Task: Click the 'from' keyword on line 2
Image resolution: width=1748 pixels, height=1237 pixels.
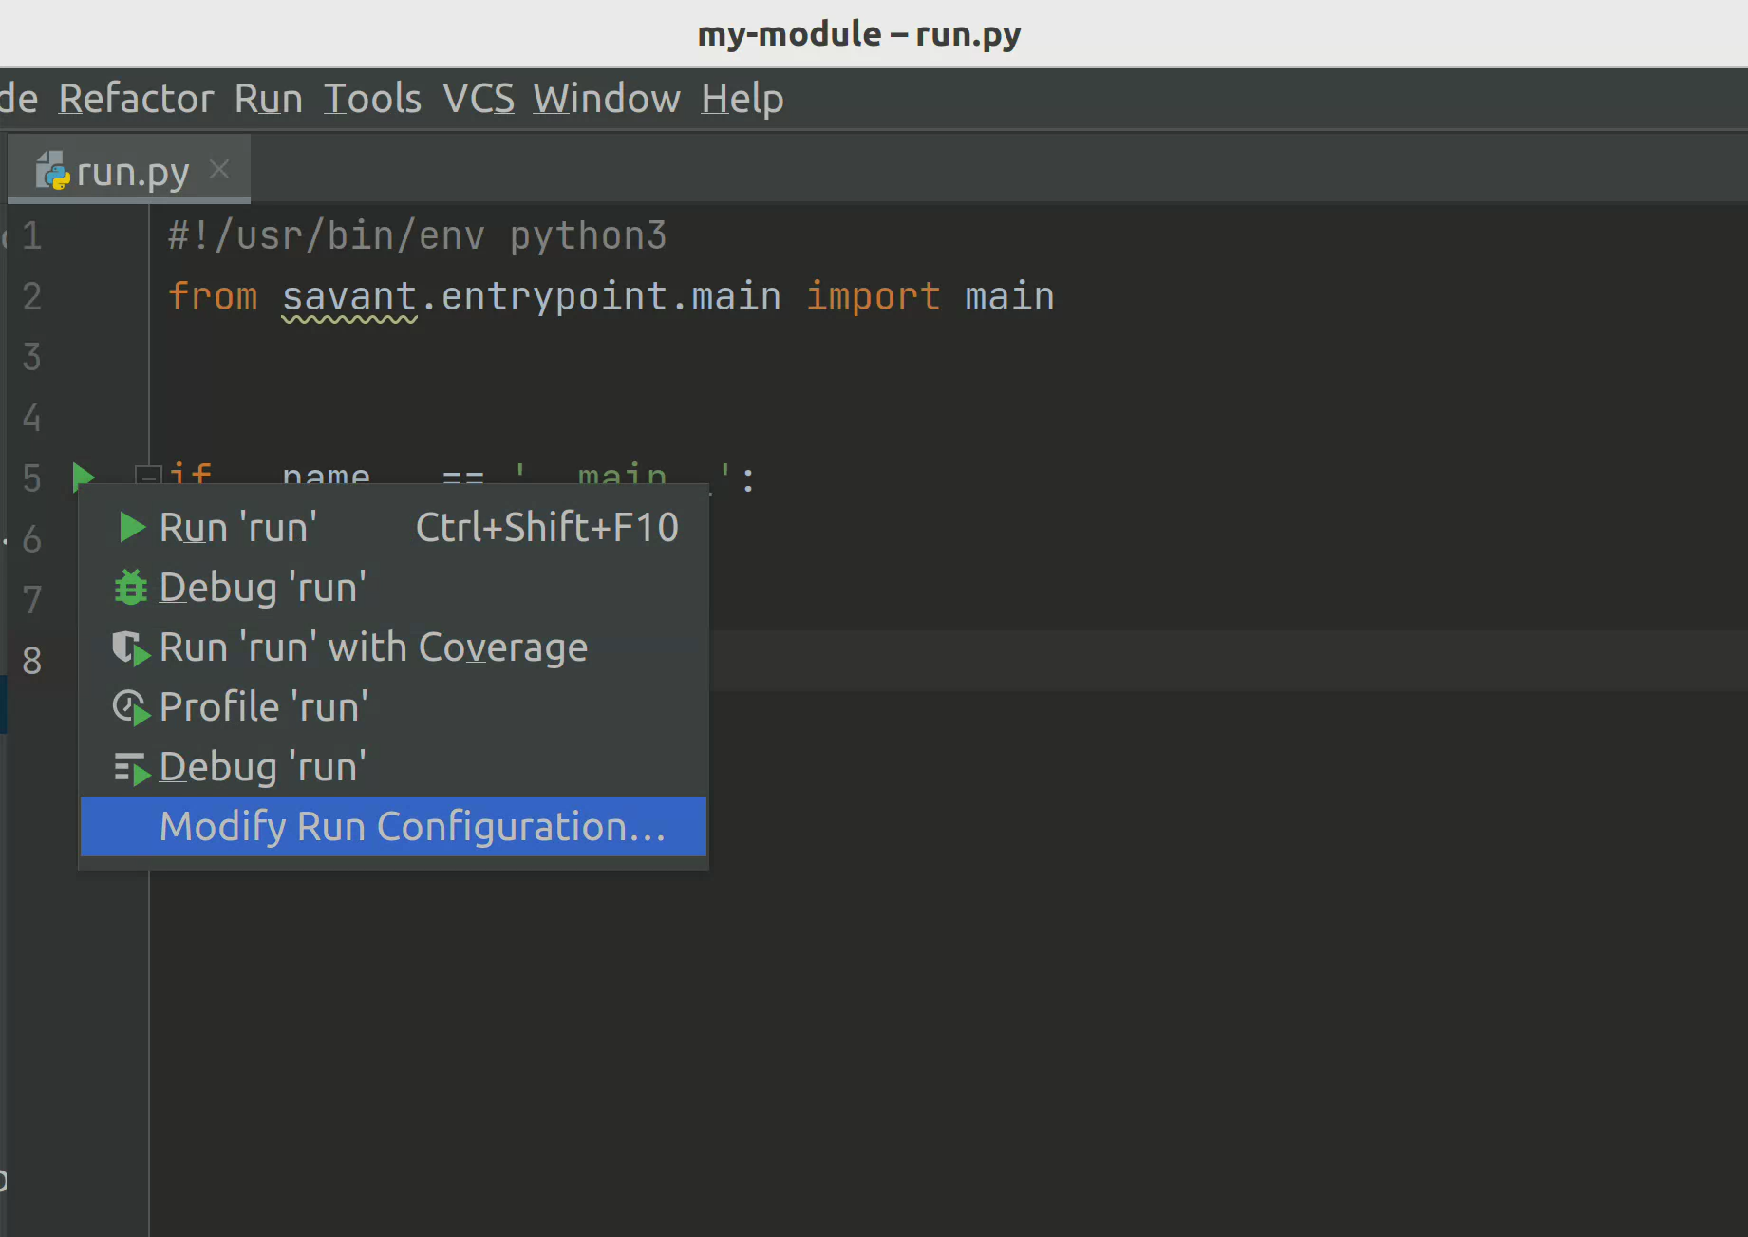Action: click(213, 297)
